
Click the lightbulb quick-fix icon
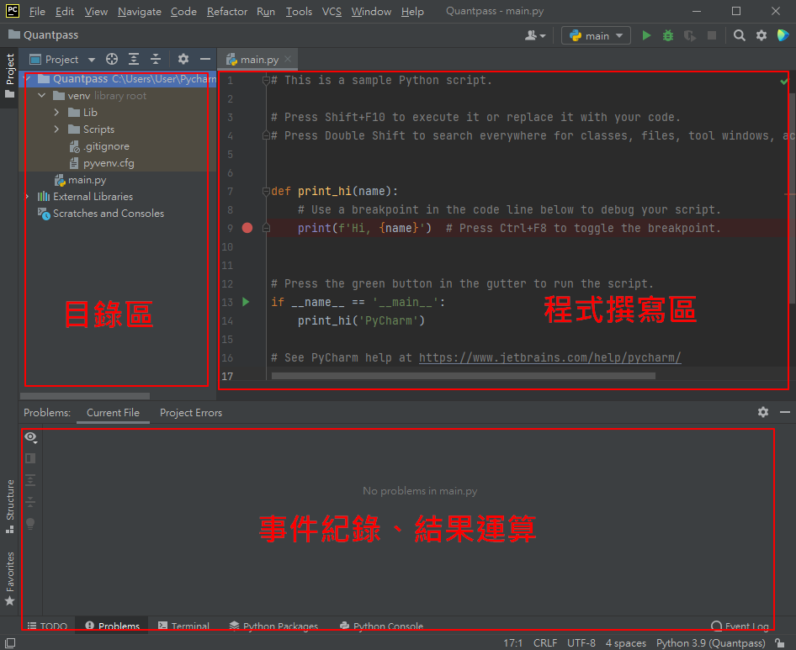tap(30, 524)
